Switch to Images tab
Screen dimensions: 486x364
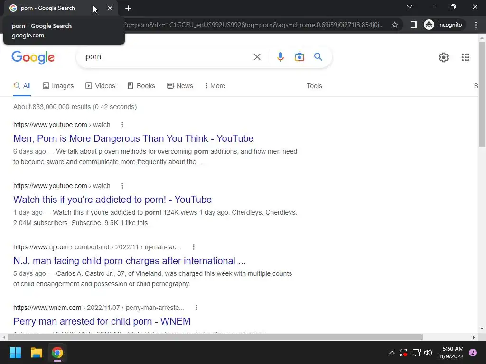pos(58,86)
